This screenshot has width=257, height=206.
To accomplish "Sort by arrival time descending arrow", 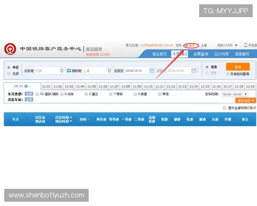I will pyautogui.click(x=71, y=121).
